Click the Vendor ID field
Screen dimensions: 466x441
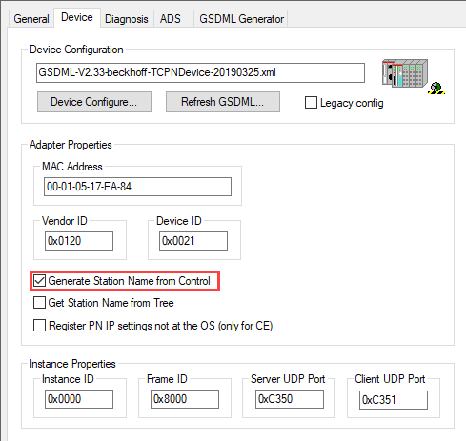[79, 241]
